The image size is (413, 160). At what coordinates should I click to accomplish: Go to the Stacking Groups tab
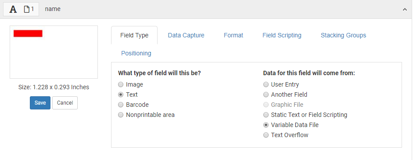(x=343, y=35)
